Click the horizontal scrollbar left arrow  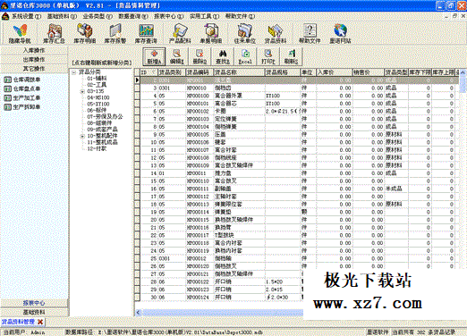[139, 313]
